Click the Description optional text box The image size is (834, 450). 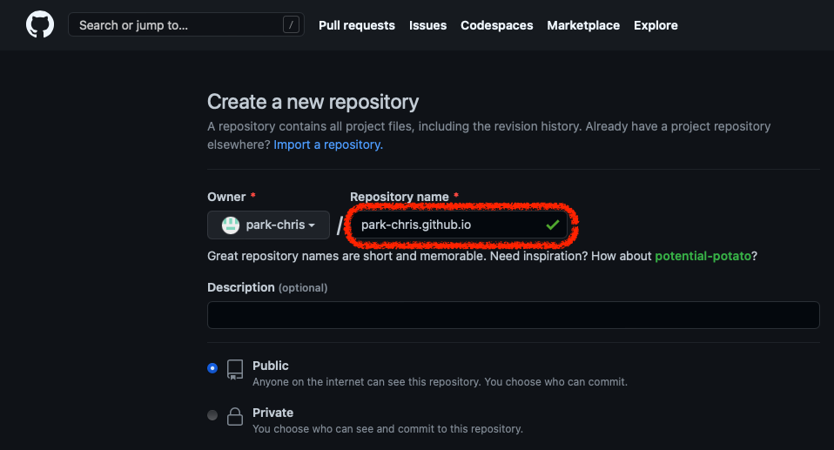tap(514, 315)
